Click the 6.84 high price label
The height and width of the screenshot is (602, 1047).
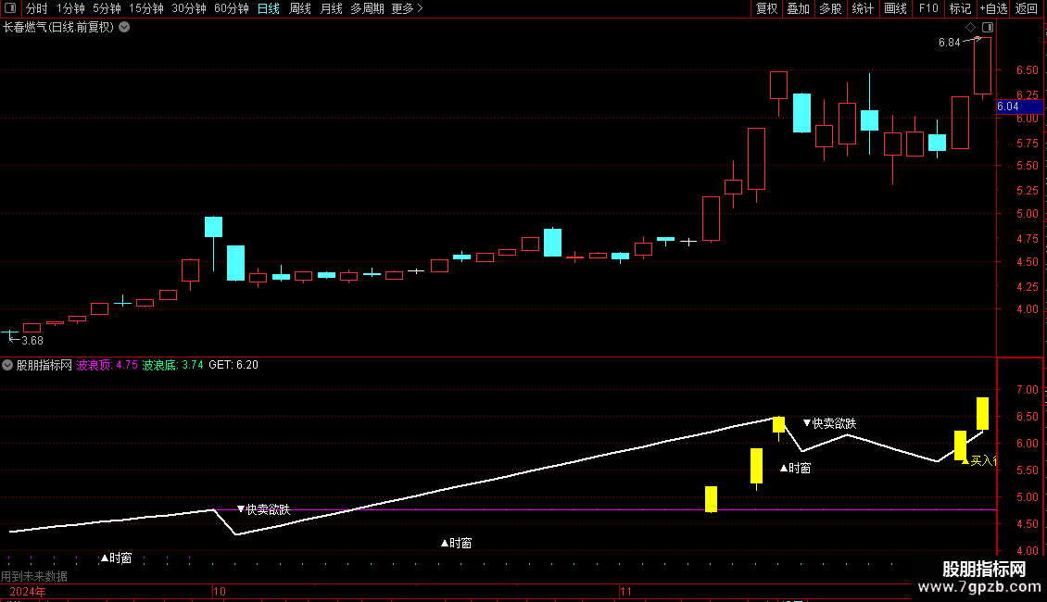[949, 43]
